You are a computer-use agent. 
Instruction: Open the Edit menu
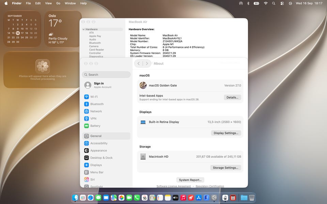coord(38,3)
